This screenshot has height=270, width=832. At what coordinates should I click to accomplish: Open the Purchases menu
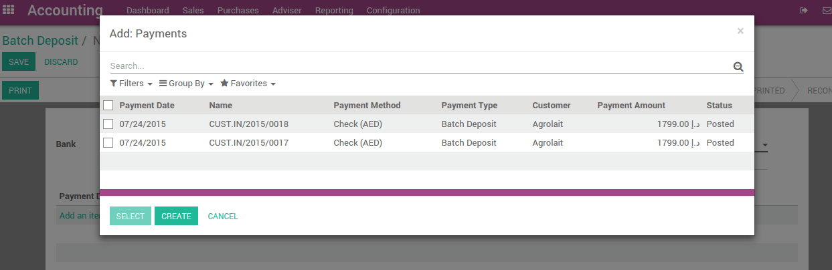coord(238,11)
